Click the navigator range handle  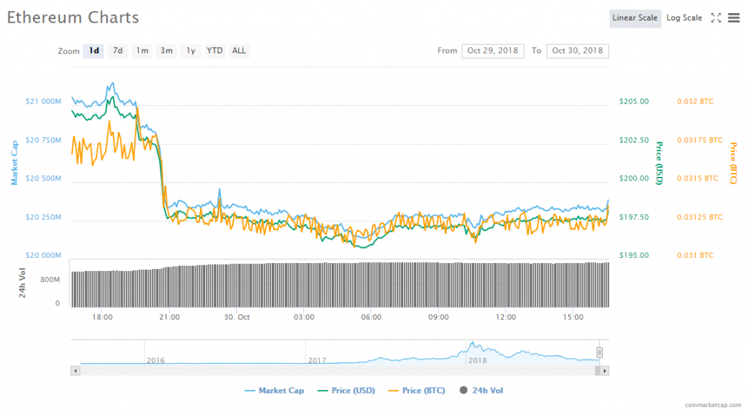point(599,352)
